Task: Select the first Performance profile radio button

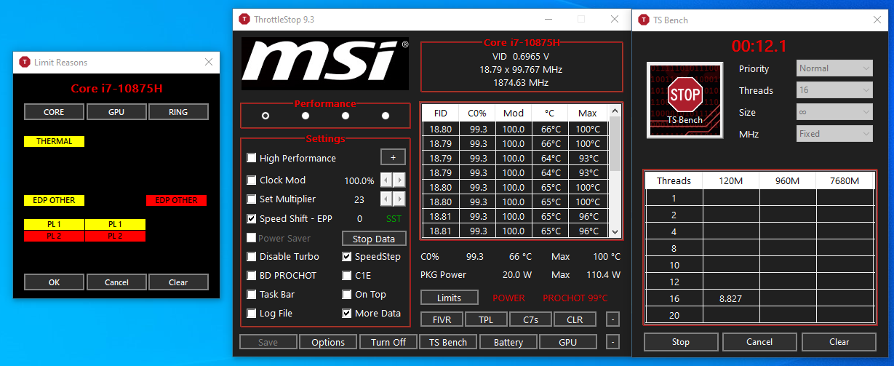Action: click(x=266, y=116)
